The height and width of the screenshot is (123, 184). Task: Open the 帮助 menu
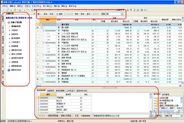click(64, 6)
